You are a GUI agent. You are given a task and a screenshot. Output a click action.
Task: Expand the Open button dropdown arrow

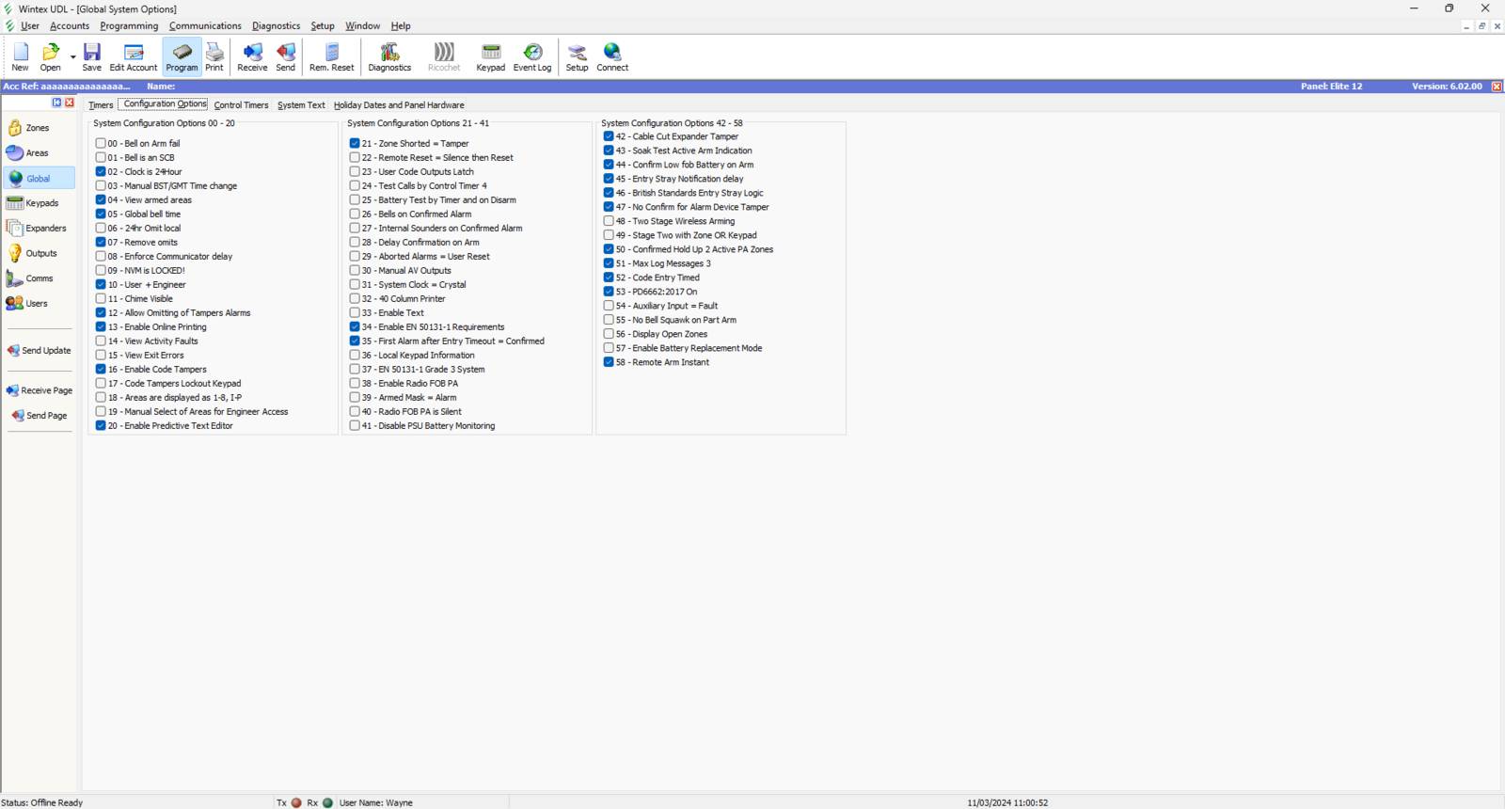click(x=73, y=57)
